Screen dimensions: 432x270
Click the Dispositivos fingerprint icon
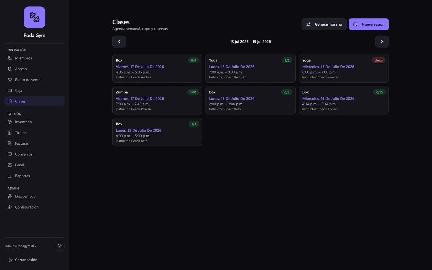coord(10,196)
